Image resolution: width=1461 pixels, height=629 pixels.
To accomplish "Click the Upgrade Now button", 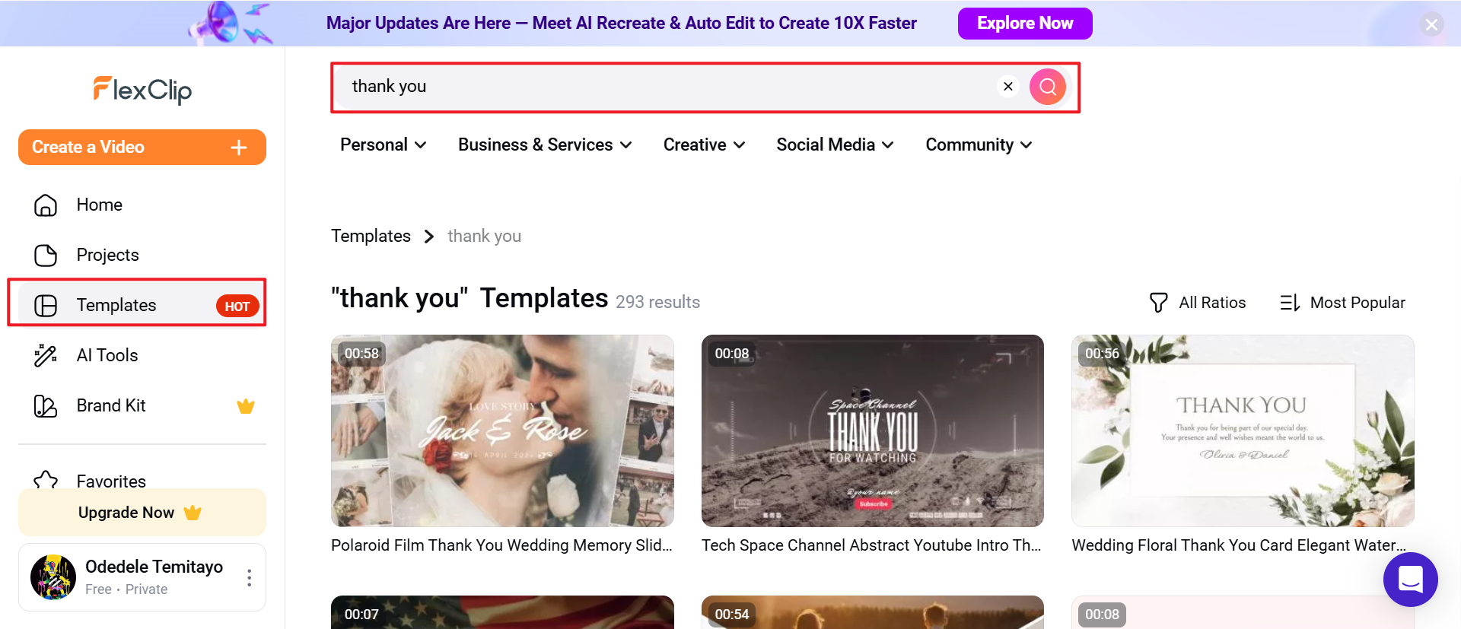I will pos(142,513).
